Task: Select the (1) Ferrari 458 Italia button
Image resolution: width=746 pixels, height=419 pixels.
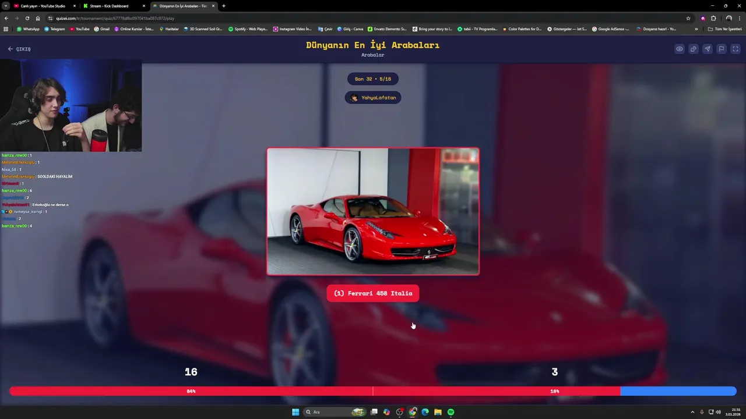Action: pyautogui.click(x=373, y=293)
